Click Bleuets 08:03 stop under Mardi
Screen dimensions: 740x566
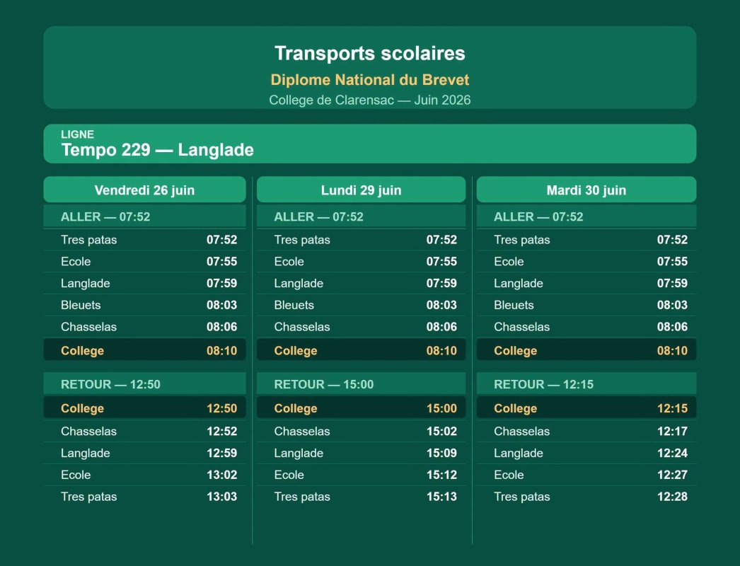(586, 305)
